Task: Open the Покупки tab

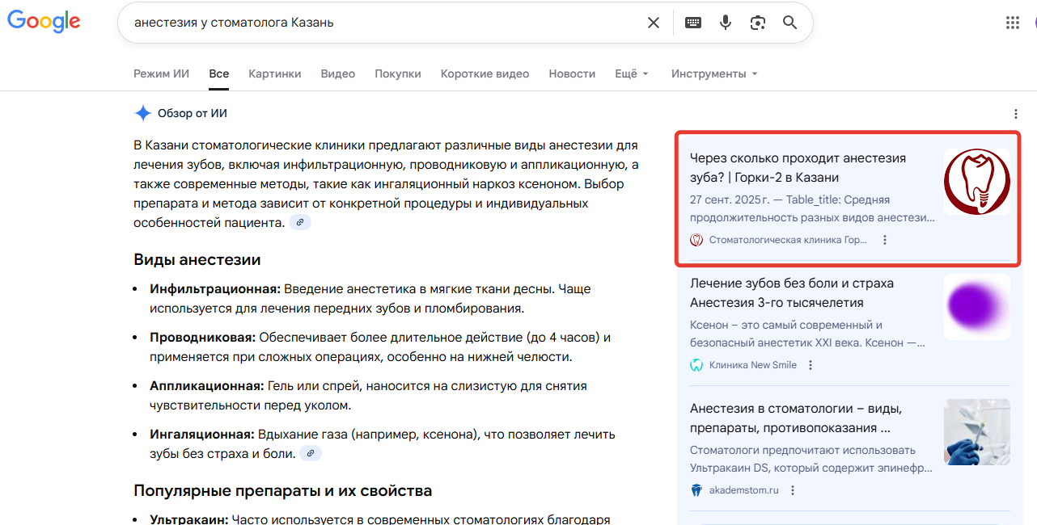Action: pos(398,73)
